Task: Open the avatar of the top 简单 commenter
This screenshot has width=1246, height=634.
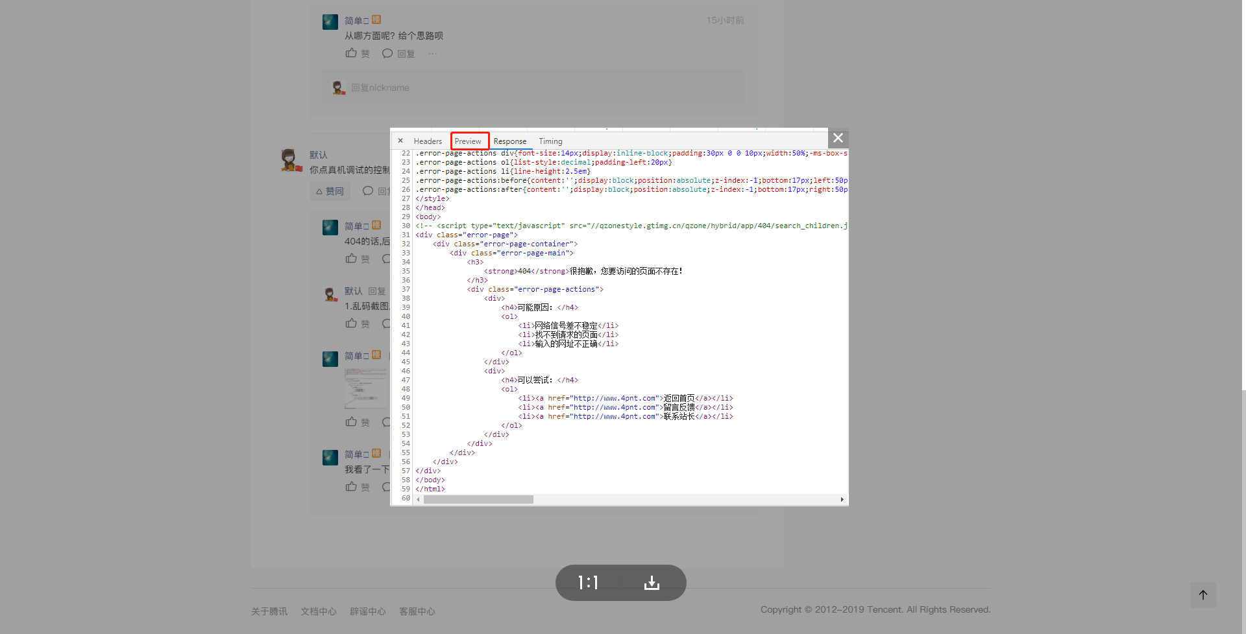Action: (x=330, y=22)
